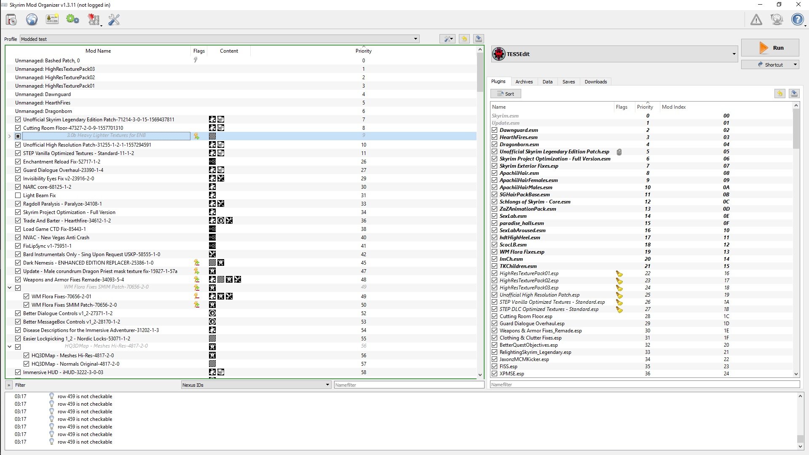The height and width of the screenshot is (455, 809).
Task: Click the Sort plugins button
Action: click(506, 94)
